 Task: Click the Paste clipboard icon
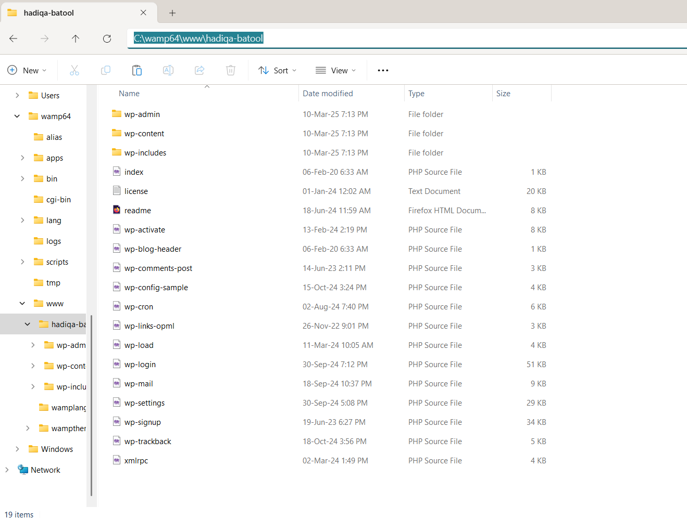point(137,70)
